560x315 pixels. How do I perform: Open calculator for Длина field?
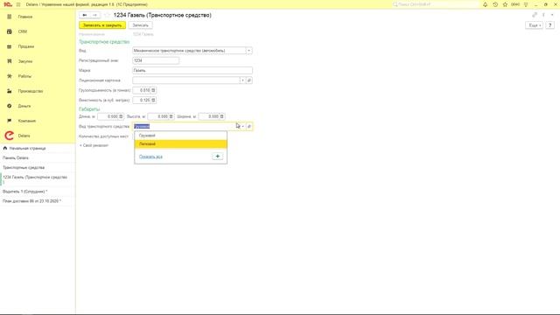point(121,116)
